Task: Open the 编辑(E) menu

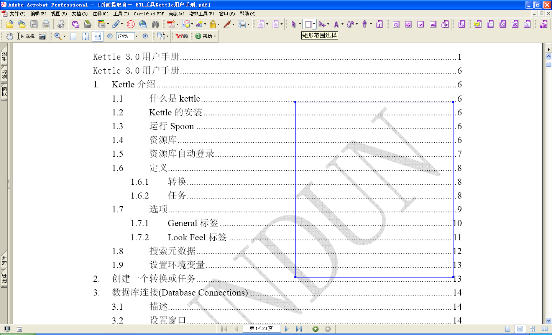Action: coord(38,14)
